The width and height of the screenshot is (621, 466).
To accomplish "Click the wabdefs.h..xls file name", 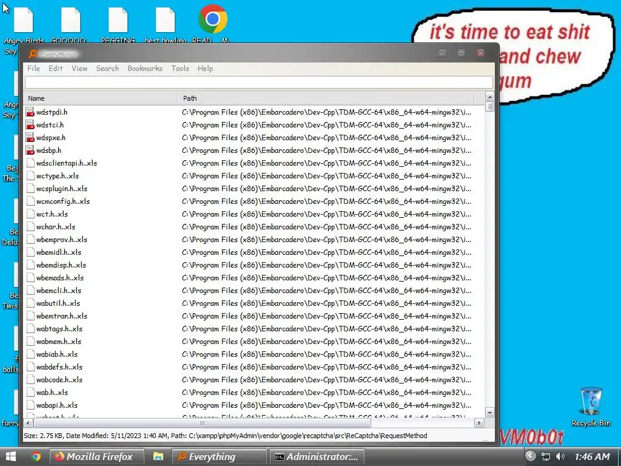I will pyautogui.click(x=59, y=367).
